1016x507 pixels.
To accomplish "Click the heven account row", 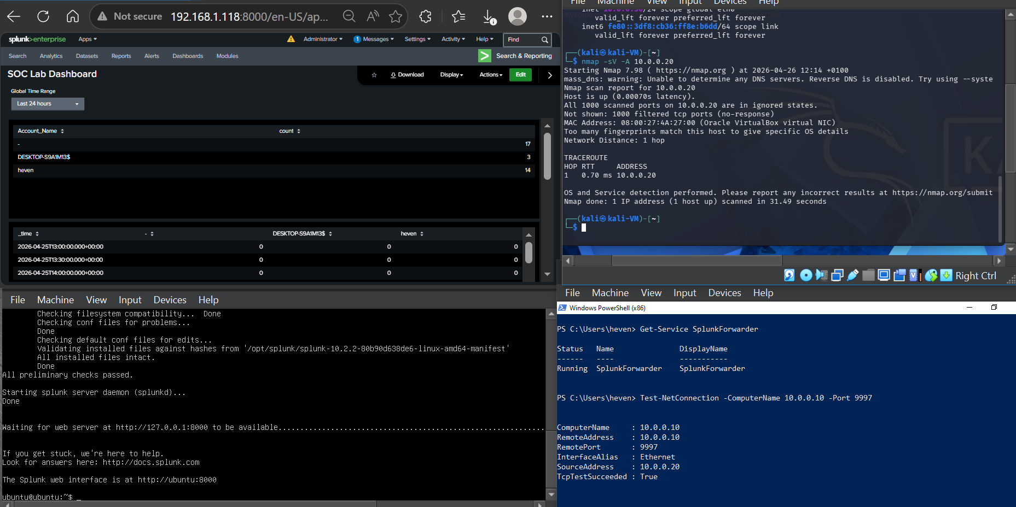I will (274, 170).
